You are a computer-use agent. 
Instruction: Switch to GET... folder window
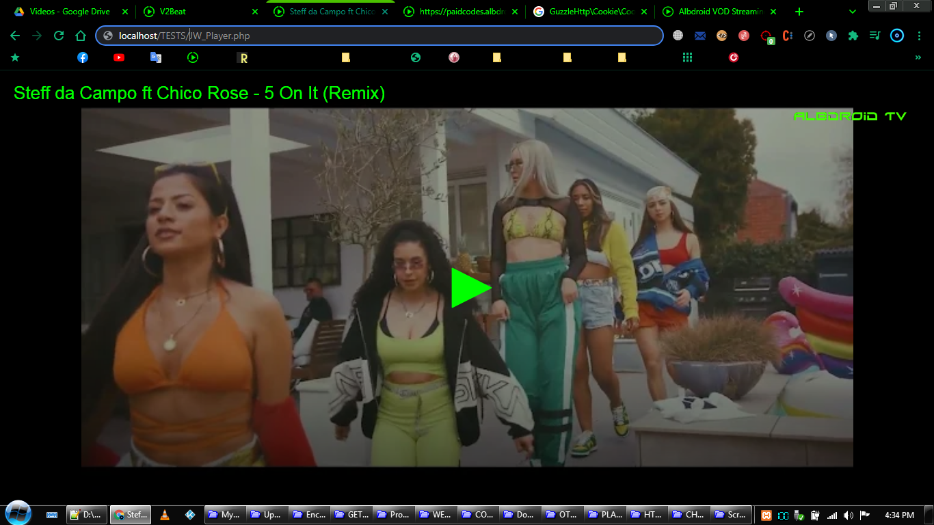(x=351, y=515)
